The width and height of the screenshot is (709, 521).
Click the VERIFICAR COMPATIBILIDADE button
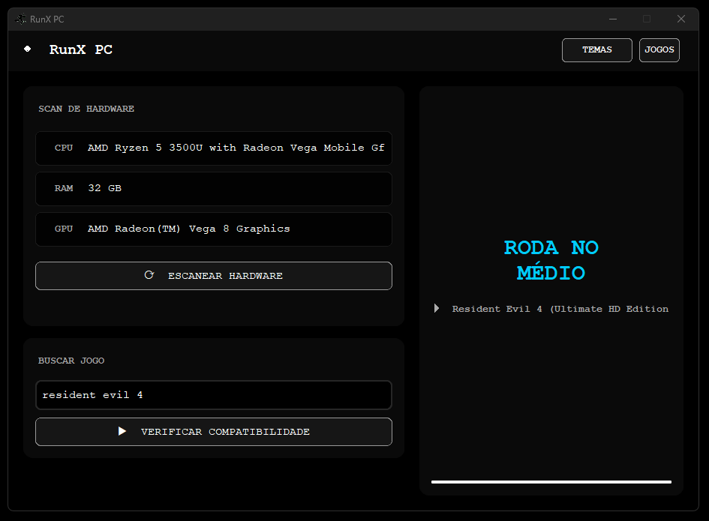[x=214, y=432]
